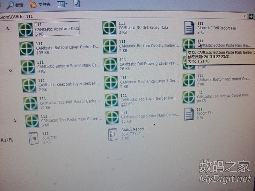Image resolution: width=255 pixels, height=191 pixels.
Task: Open the Views dropdown in the toolbar
Action: (x=62, y=4)
